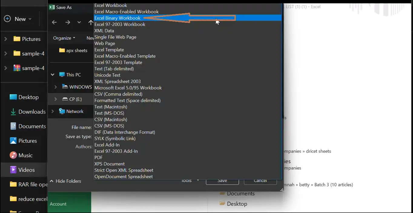Image resolution: width=413 pixels, height=213 pixels.
Task: Open the apx sheets folder
Action: (x=73, y=51)
